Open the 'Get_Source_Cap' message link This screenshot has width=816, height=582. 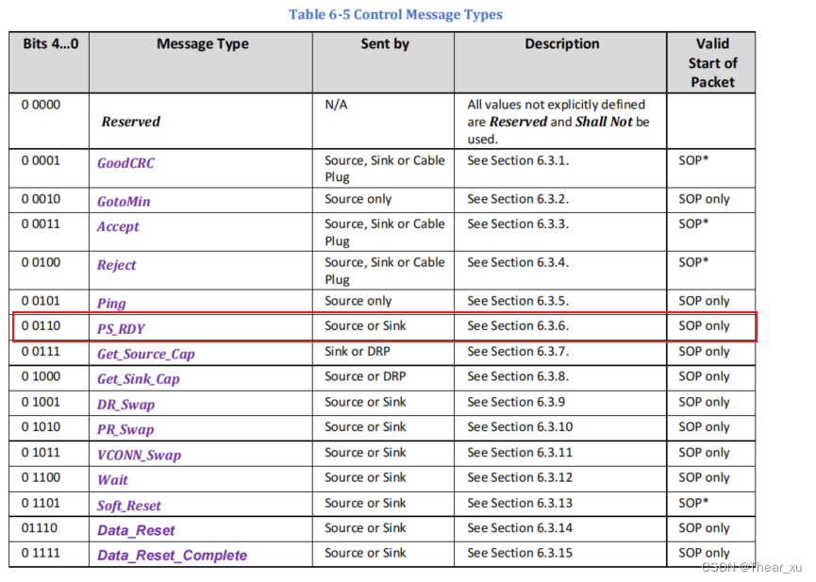click(145, 355)
